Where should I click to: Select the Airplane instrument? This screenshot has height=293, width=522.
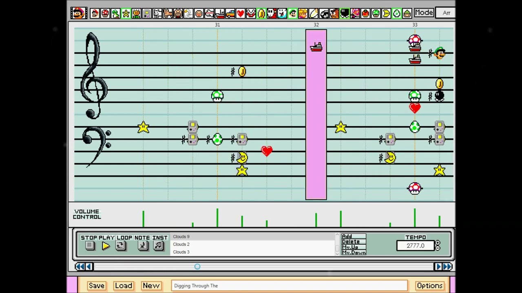pyautogui.click(x=209, y=13)
